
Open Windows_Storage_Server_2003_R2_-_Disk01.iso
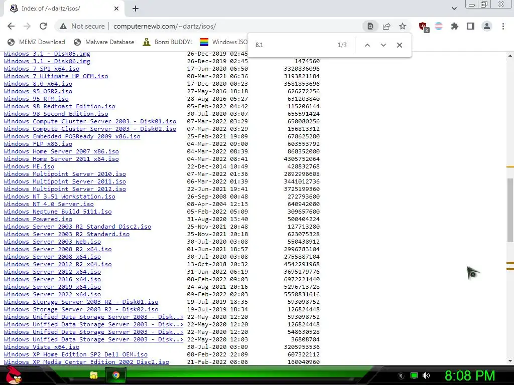81,302
